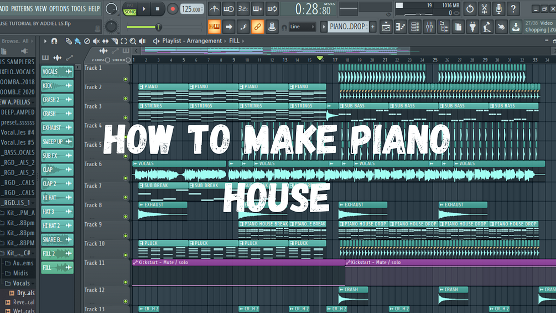
Task: Add new pattern with plus button
Action: click(x=373, y=27)
